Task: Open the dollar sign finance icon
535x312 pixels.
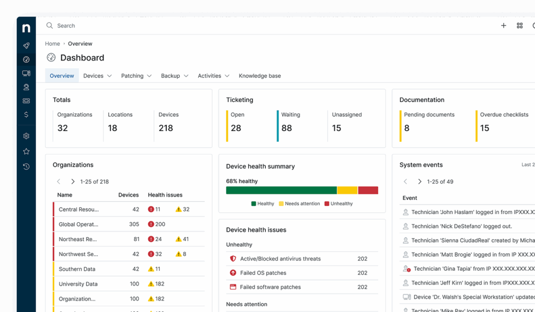Action: click(x=26, y=114)
